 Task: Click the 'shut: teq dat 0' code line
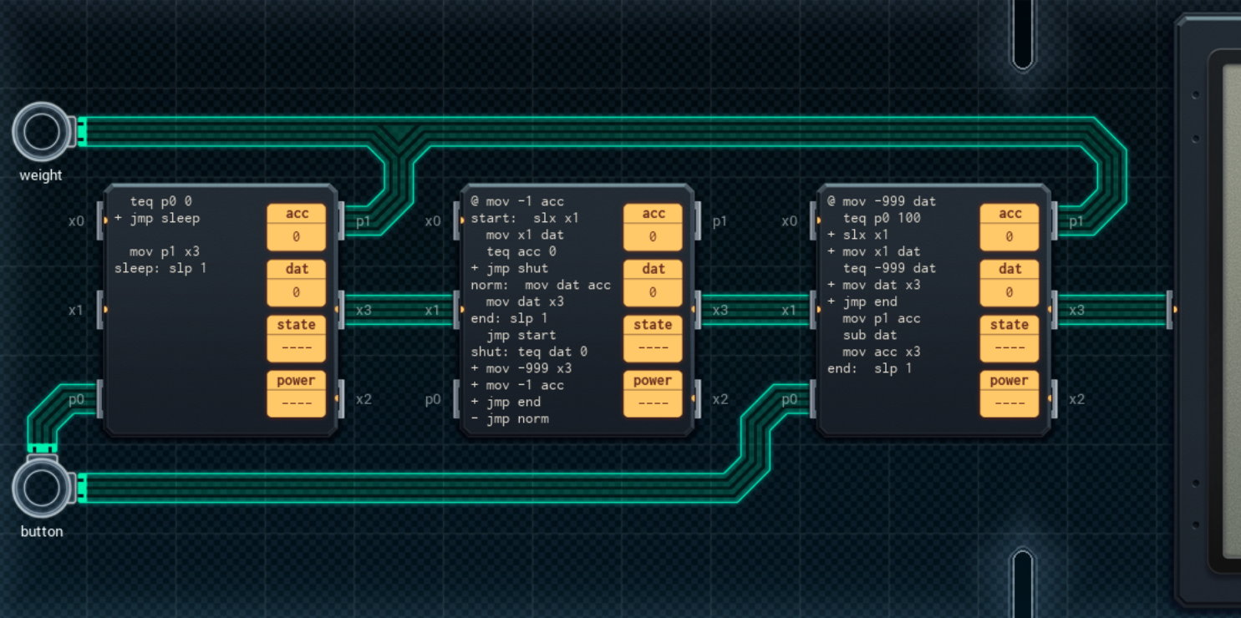[x=528, y=352]
